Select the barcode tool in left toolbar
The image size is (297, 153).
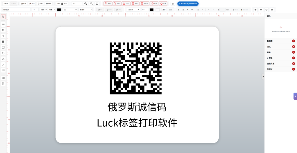click(x=3, y=24)
